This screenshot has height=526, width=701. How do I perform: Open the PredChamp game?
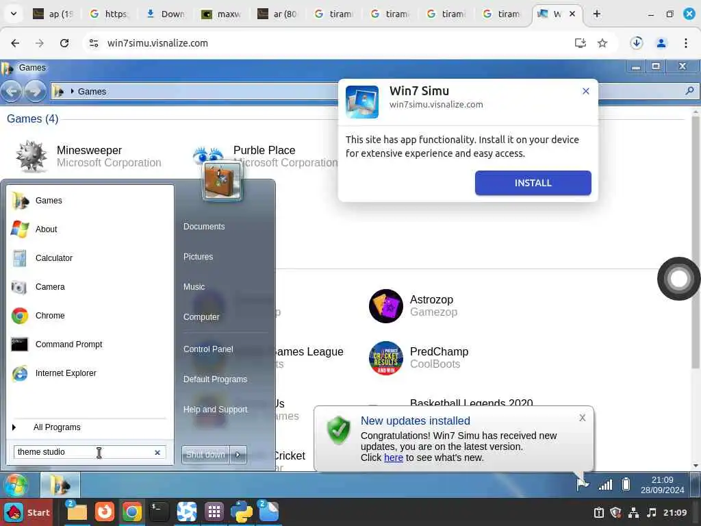(419, 358)
